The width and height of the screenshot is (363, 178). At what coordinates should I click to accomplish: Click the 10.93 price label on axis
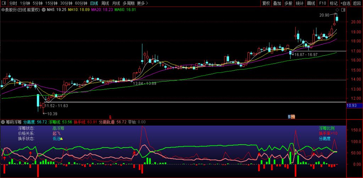pos(352,105)
